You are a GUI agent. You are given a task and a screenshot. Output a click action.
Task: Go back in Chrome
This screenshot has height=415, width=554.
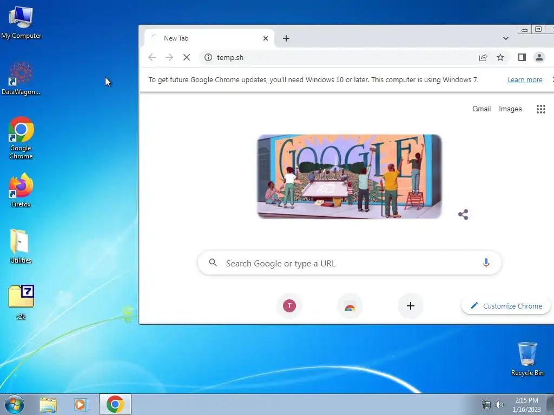[152, 57]
